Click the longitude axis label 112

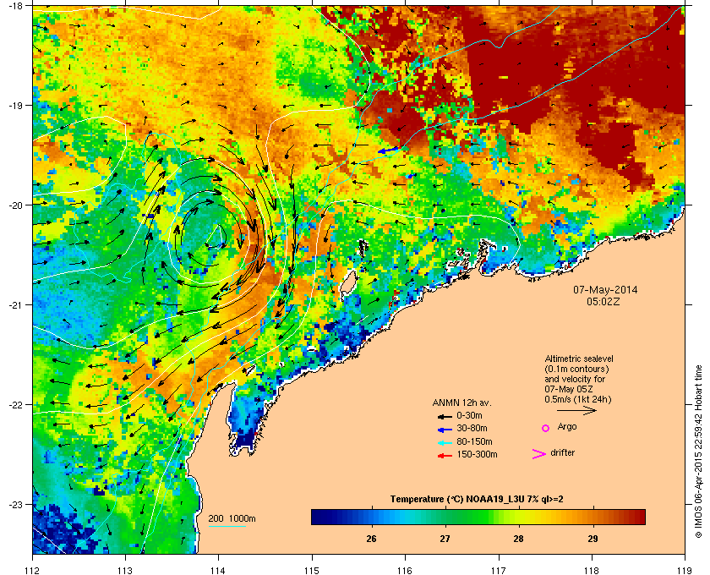(x=33, y=571)
